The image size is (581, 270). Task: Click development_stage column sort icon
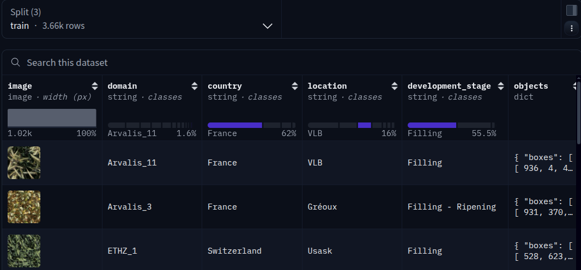pos(500,86)
